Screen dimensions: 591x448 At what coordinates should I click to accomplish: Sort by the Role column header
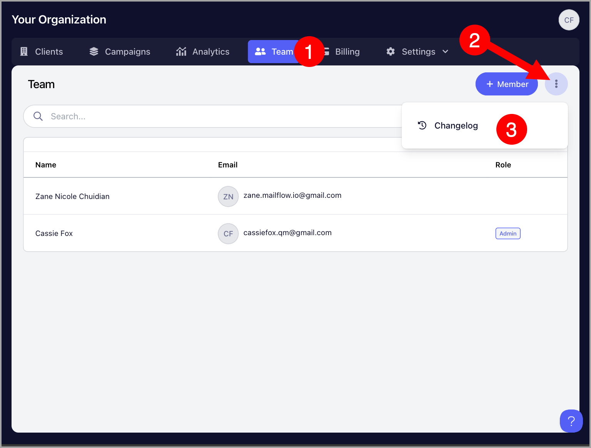[503, 165]
